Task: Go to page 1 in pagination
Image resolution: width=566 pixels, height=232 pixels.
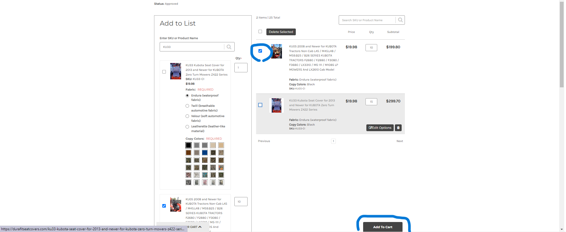Action: [x=333, y=141]
